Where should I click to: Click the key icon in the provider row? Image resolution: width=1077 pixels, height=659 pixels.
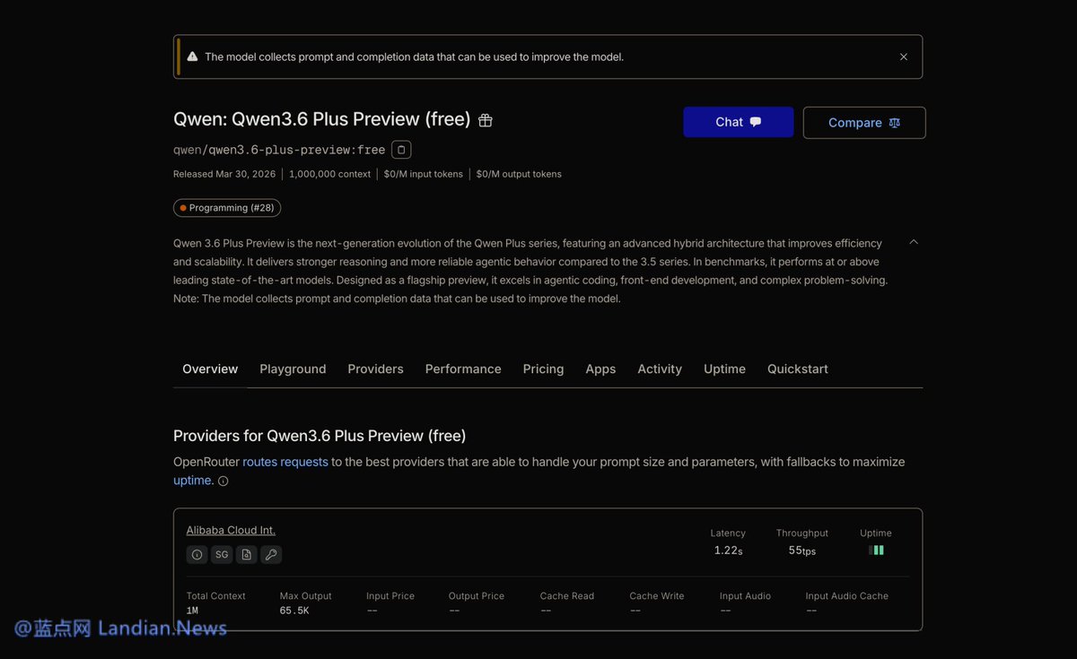271,554
